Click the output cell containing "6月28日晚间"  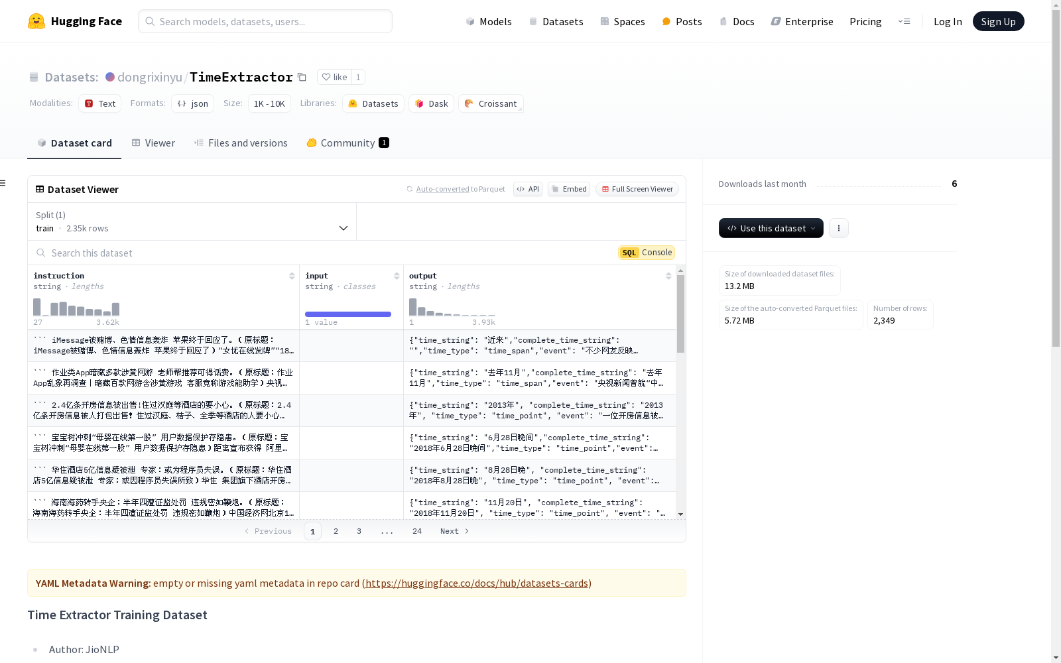pos(540,443)
